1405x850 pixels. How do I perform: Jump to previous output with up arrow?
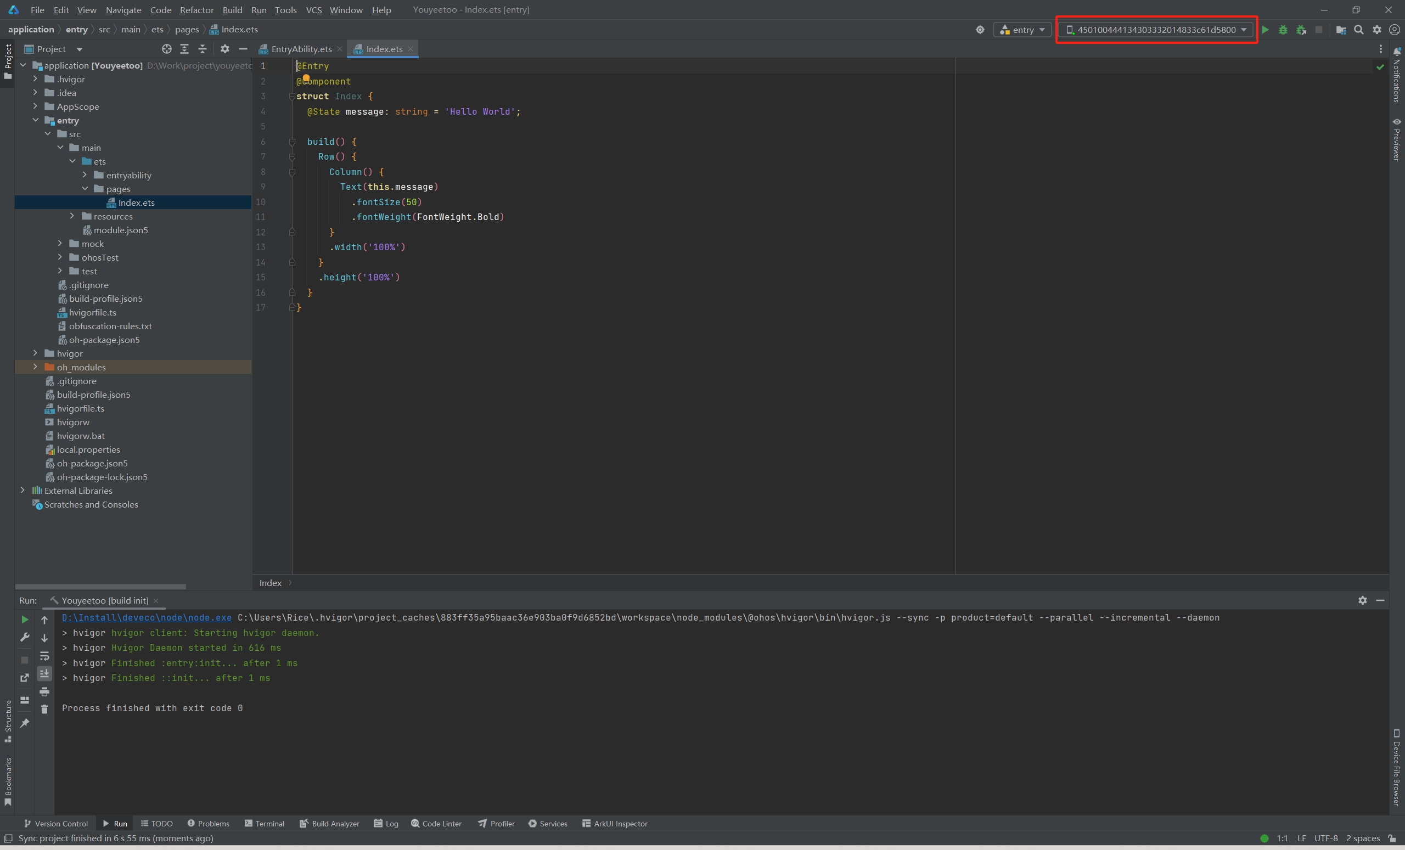[44, 620]
